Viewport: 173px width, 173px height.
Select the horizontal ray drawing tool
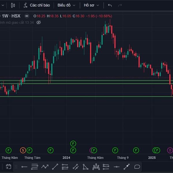click(x=25, y=167)
